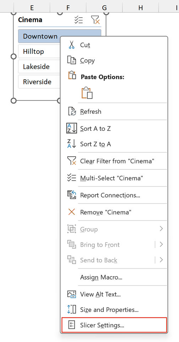Viewport: 179px width, 342px height.
Task: Click the Bring to Front icon
Action: [71, 244]
